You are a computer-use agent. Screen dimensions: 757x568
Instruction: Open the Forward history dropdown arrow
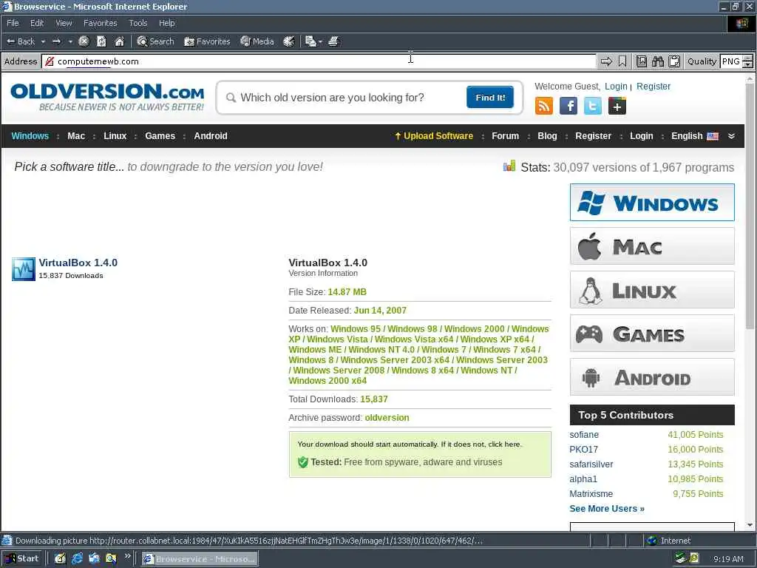[x=70, y=41]
